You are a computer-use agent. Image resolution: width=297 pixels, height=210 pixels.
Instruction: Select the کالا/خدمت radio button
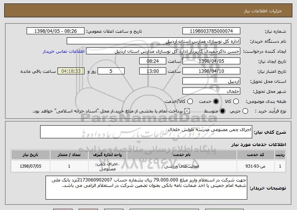[190, 101]
